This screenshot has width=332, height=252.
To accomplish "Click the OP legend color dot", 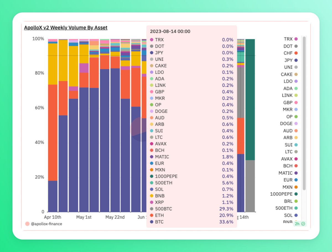I will (x=296, y=117).
